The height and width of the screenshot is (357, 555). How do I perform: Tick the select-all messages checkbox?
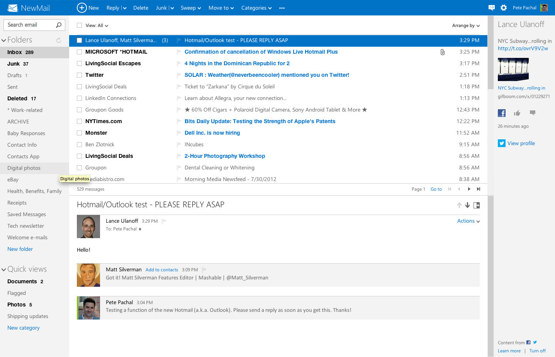pos(79,25)
